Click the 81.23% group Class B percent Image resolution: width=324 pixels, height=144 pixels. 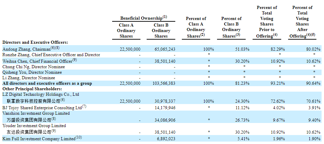point(243,83)
